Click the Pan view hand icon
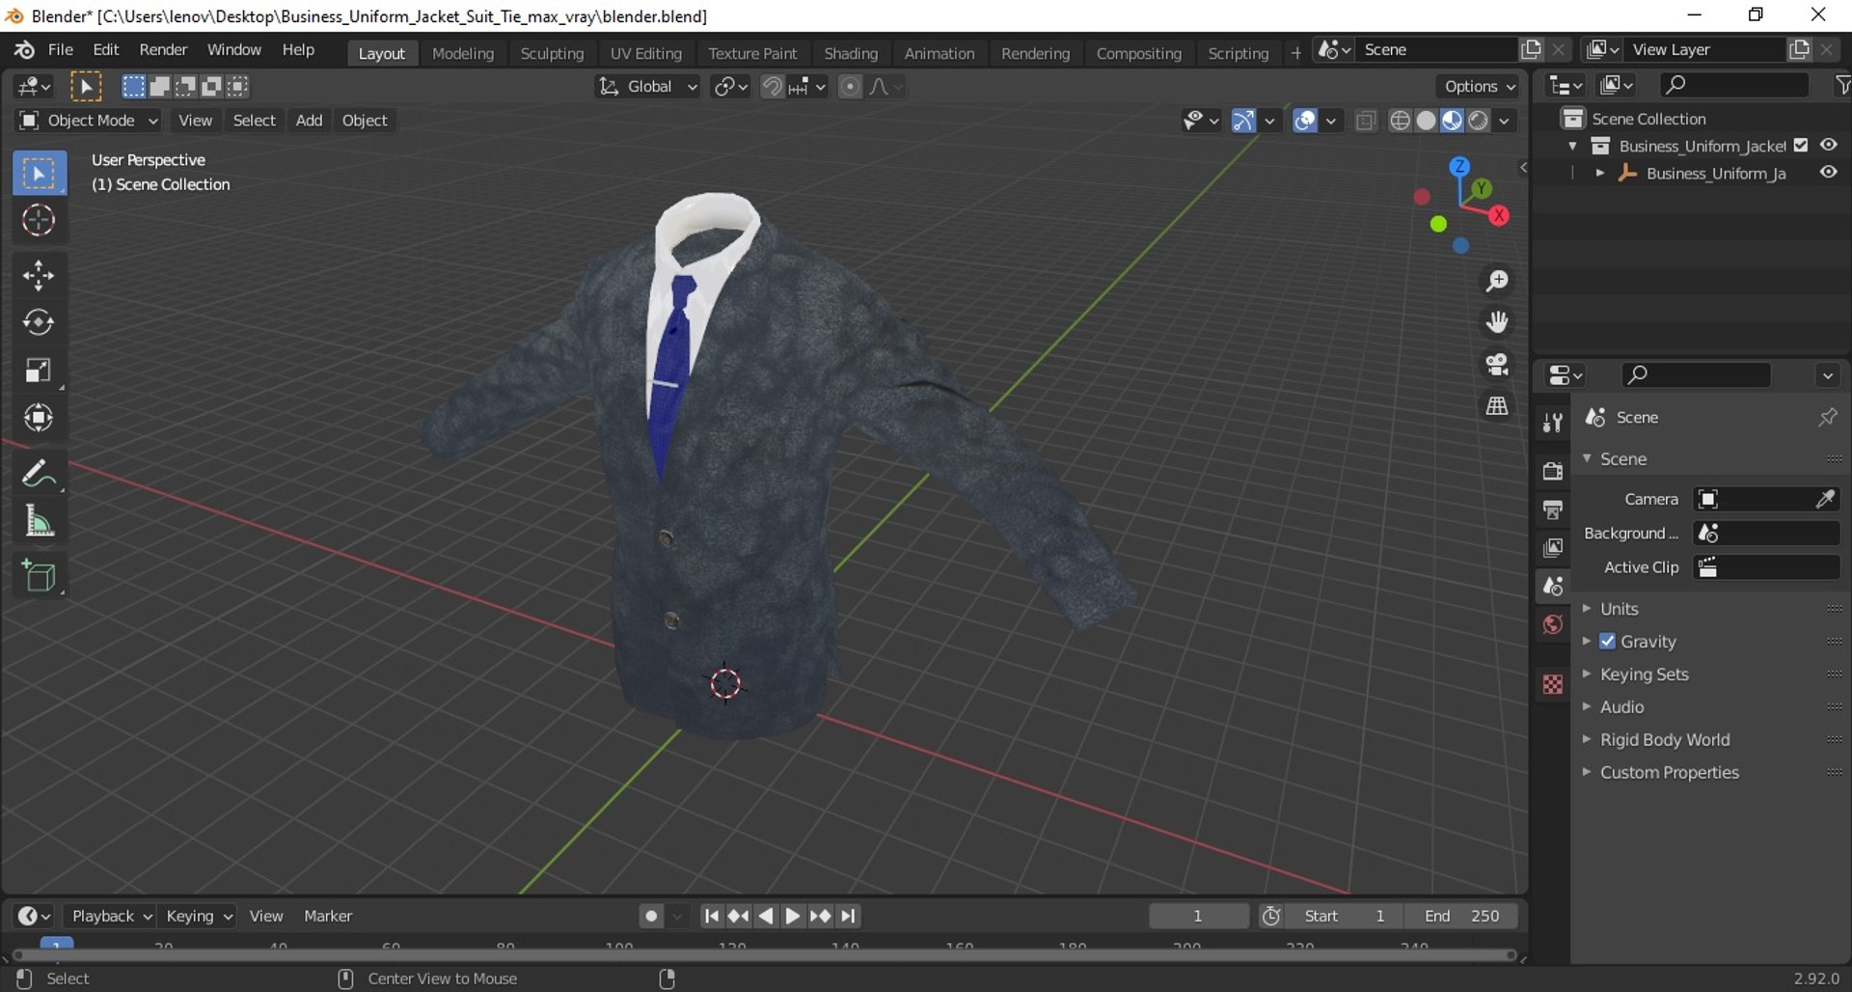The height and width of the screenshot is (992, 1852). tap(1497, 322)
